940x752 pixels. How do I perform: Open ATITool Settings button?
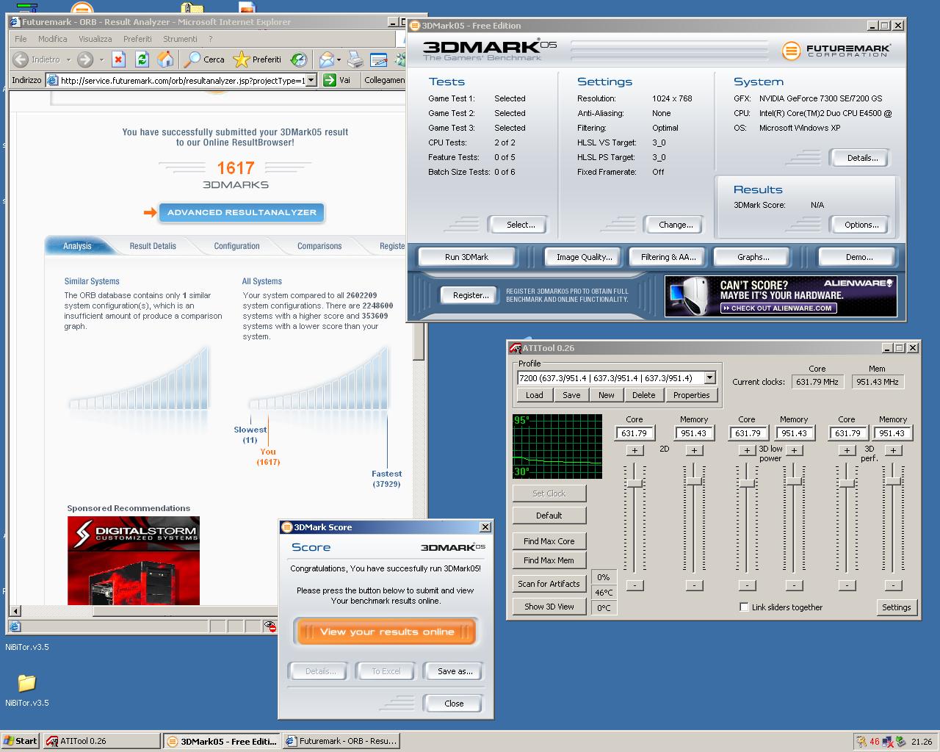pos(896,607)
